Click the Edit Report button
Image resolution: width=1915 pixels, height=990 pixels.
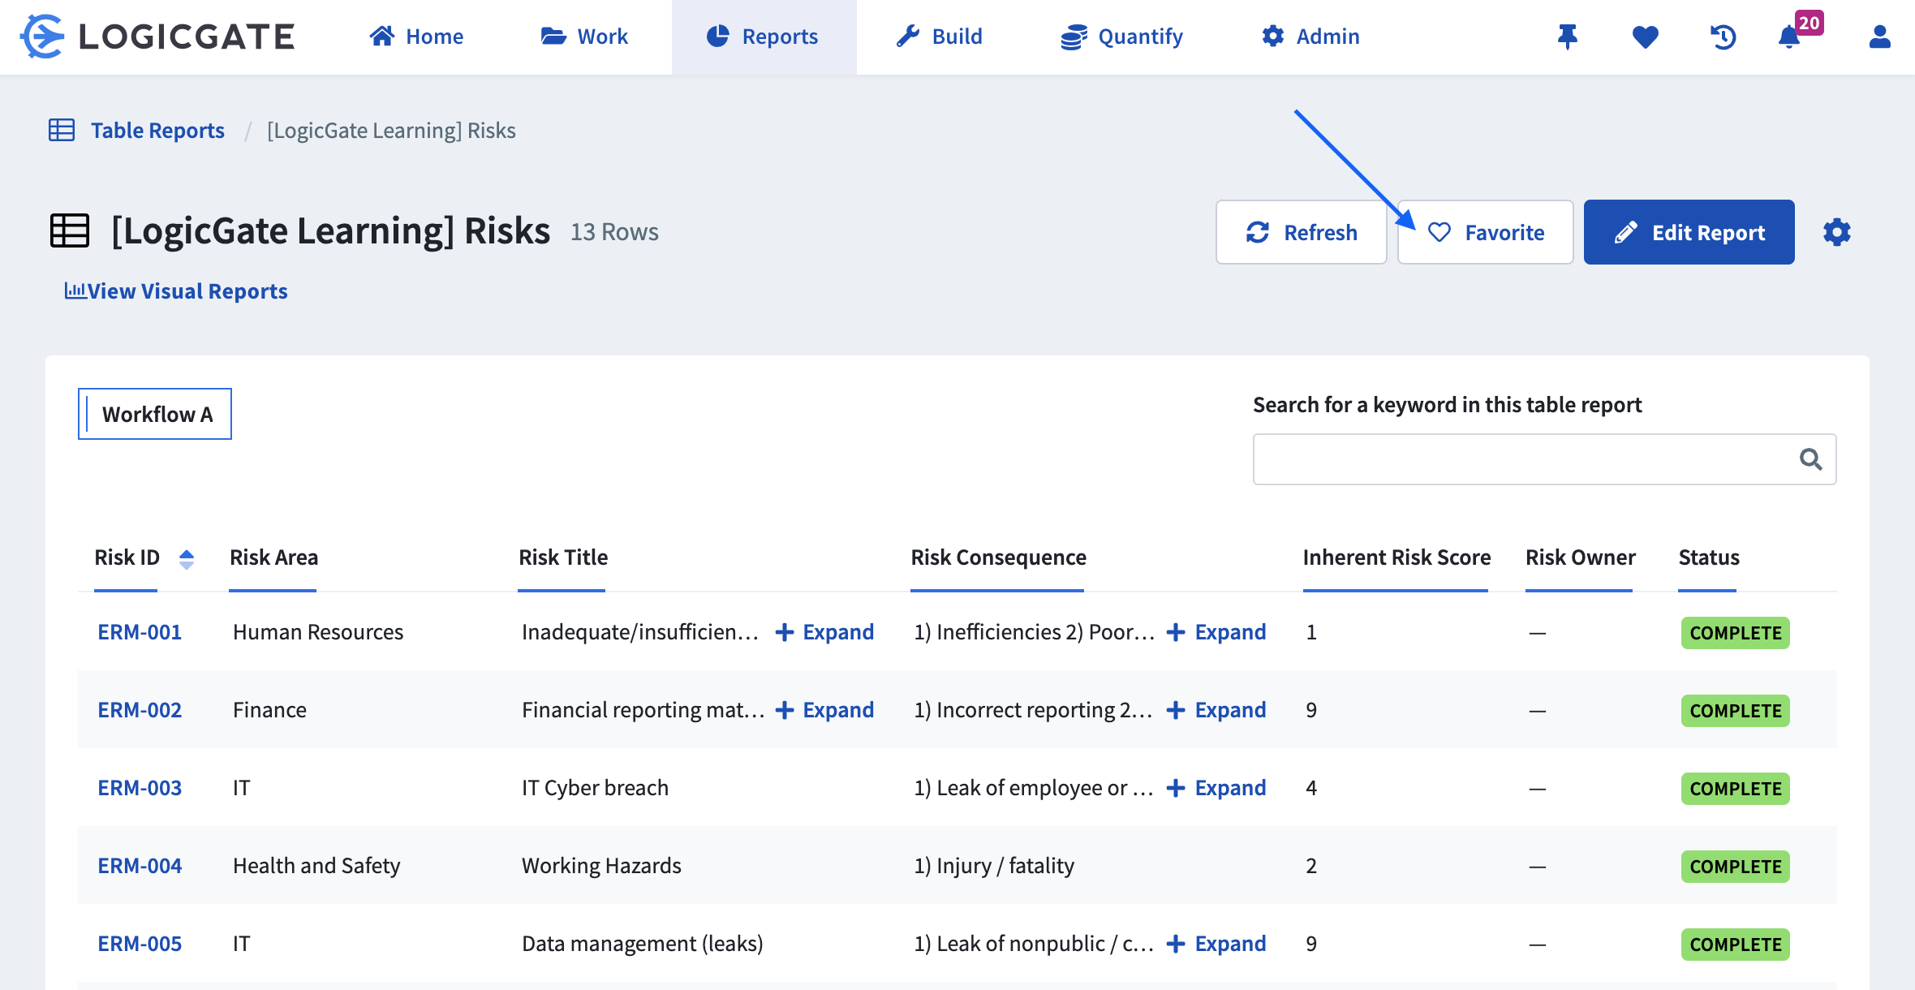[1689, 232]
